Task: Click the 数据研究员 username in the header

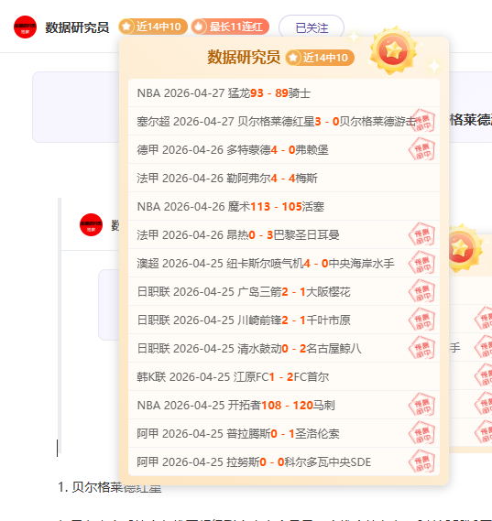Action: point(77,27)
